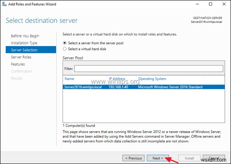The image size is (231, 164).
Task: Sort server pool by Operating System column
Action: pos(152,79)
